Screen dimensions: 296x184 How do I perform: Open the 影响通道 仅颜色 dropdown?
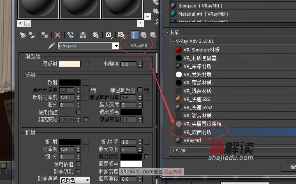(x=74, y=180)
